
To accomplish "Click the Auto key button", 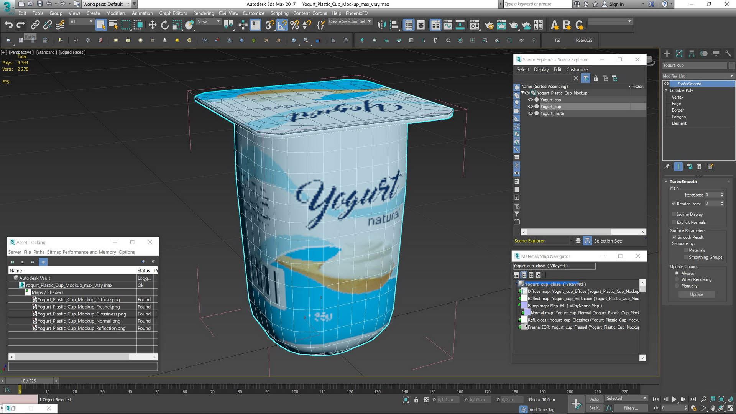I will (594, 399).
